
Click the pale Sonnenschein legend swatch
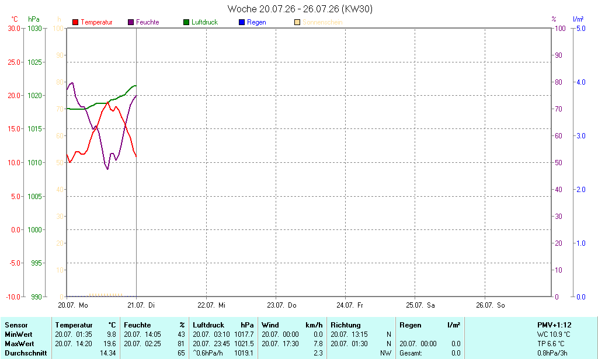pos(297,22)
